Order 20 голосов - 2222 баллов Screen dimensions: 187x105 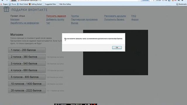point(27,91)
